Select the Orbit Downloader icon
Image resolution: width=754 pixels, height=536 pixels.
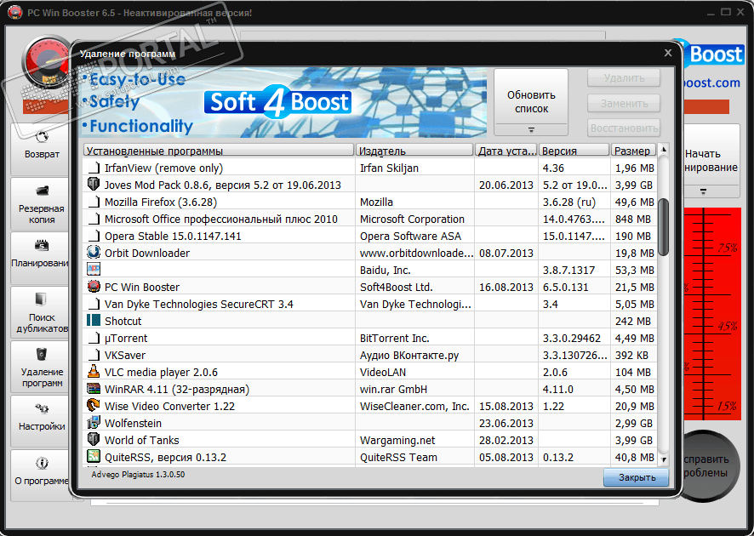click(x=94, y=253)
